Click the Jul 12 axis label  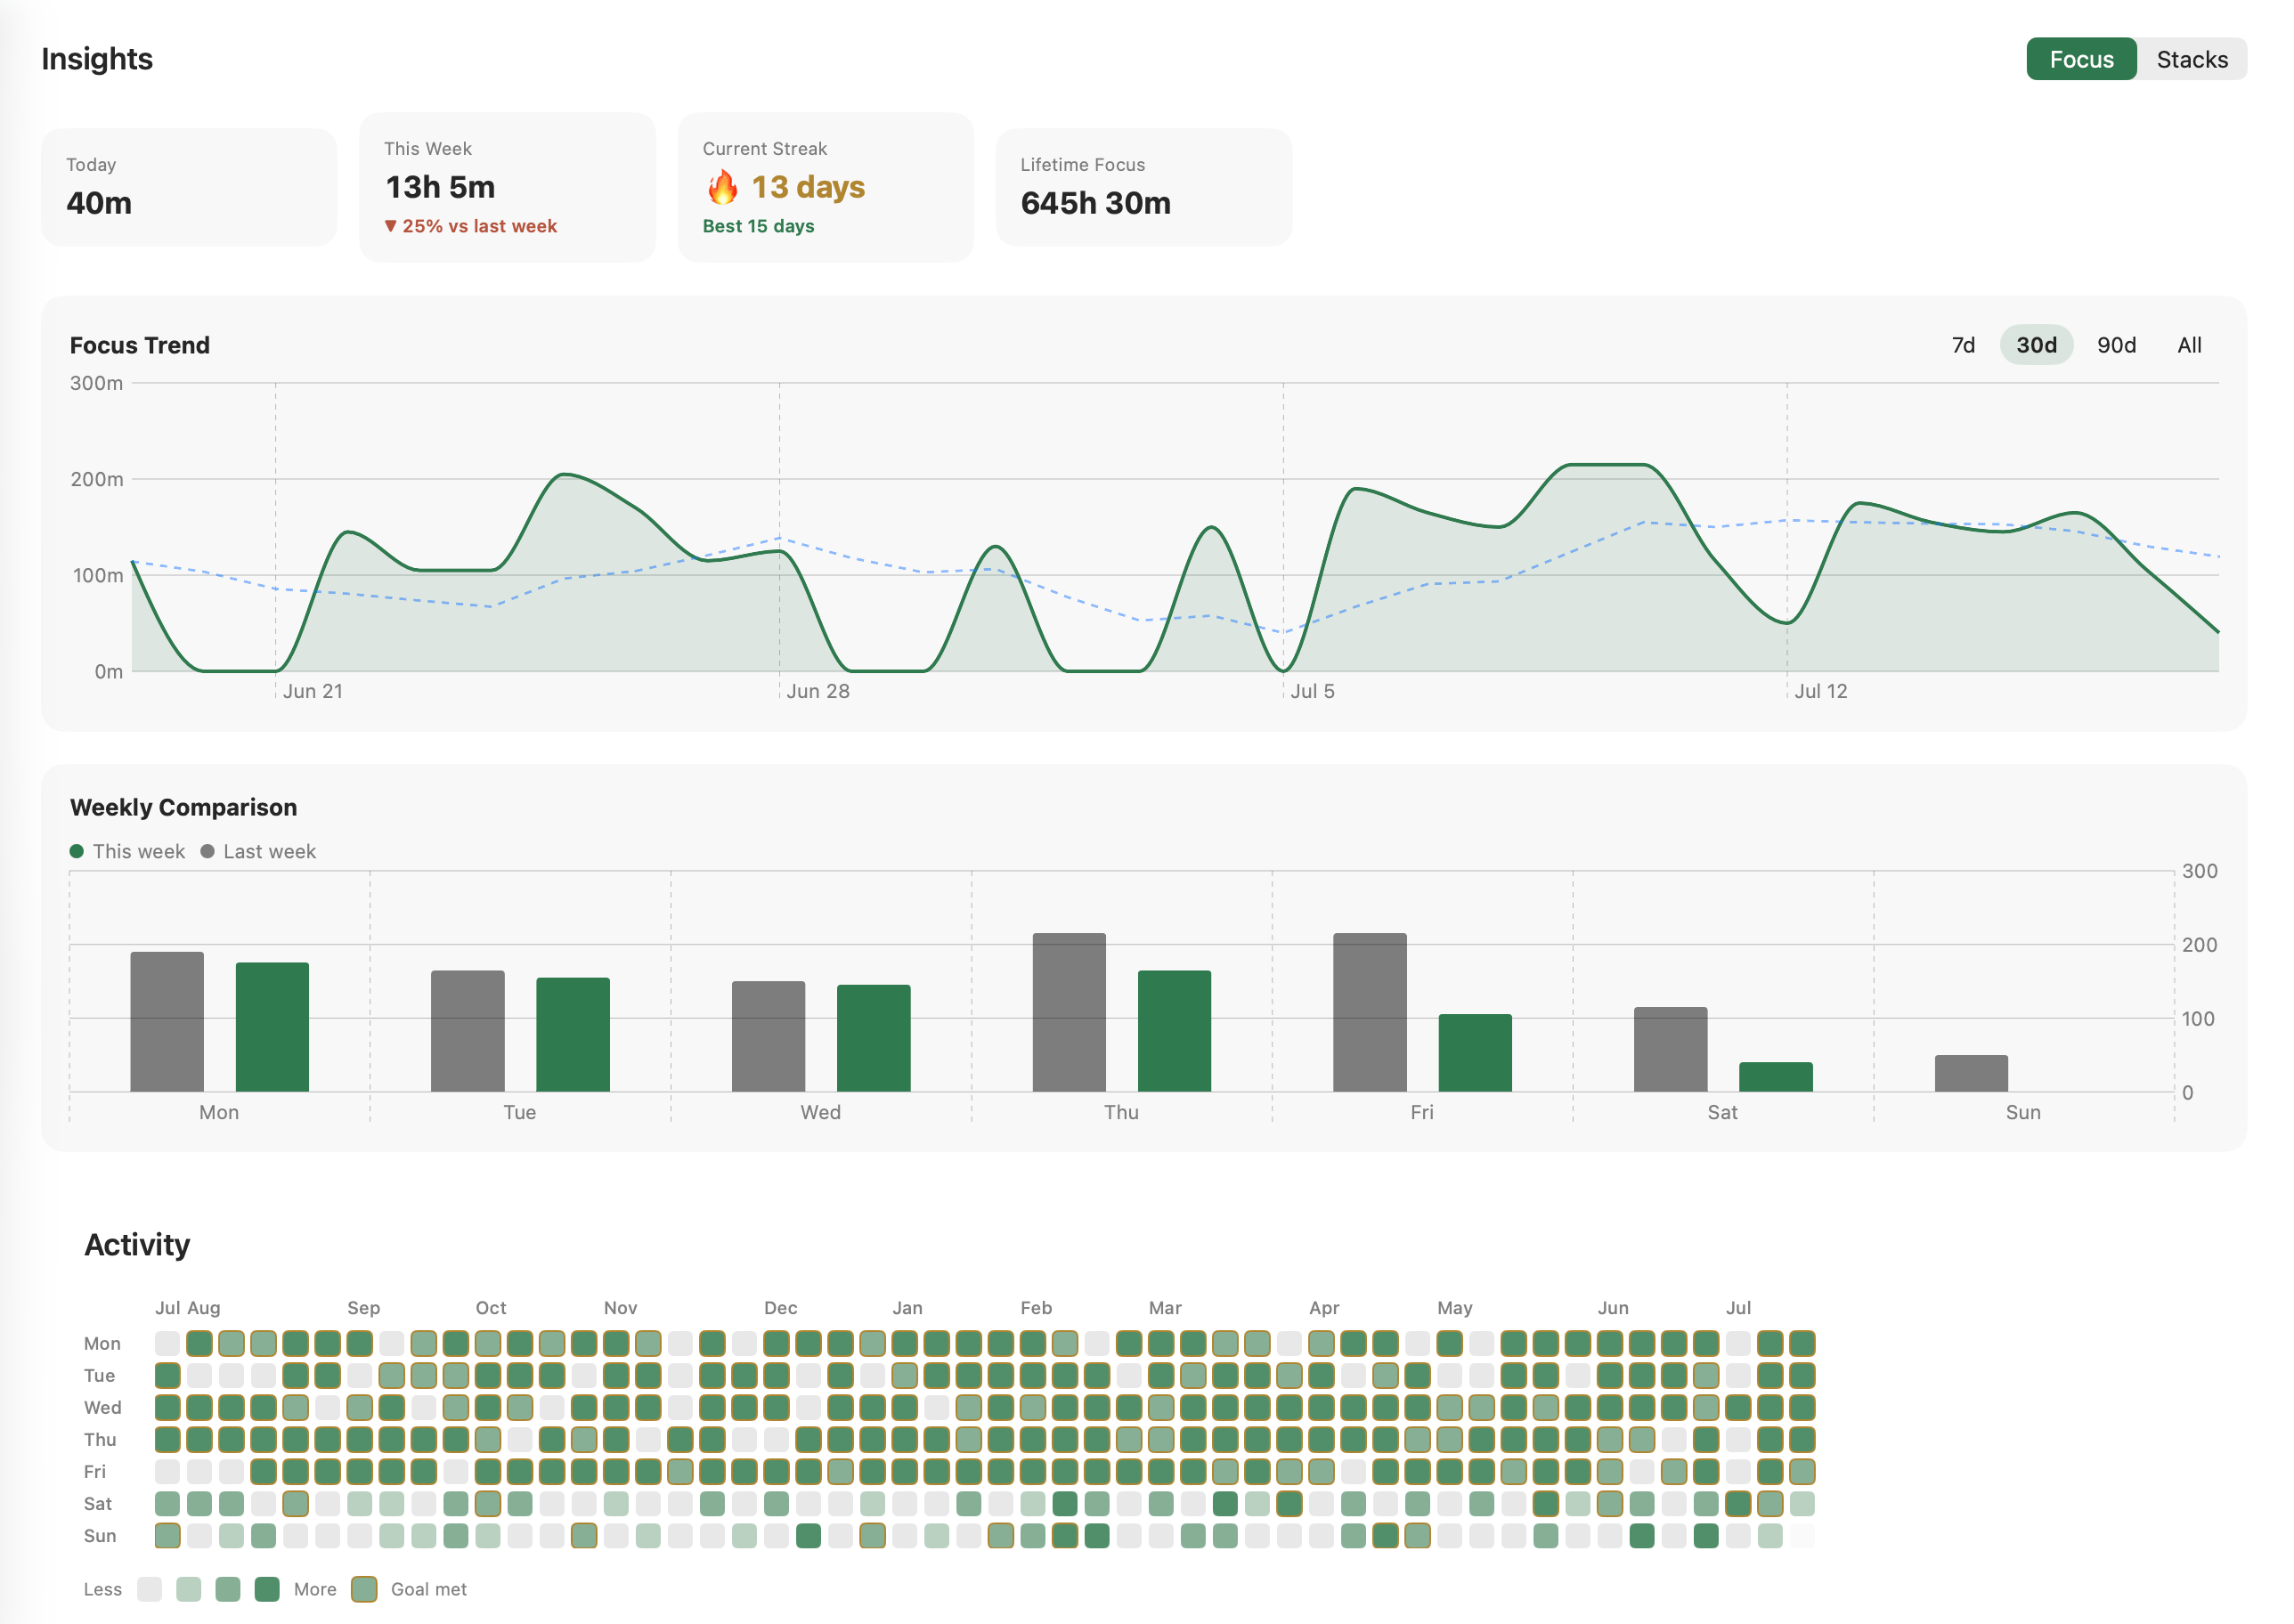tap(1821, 691)
